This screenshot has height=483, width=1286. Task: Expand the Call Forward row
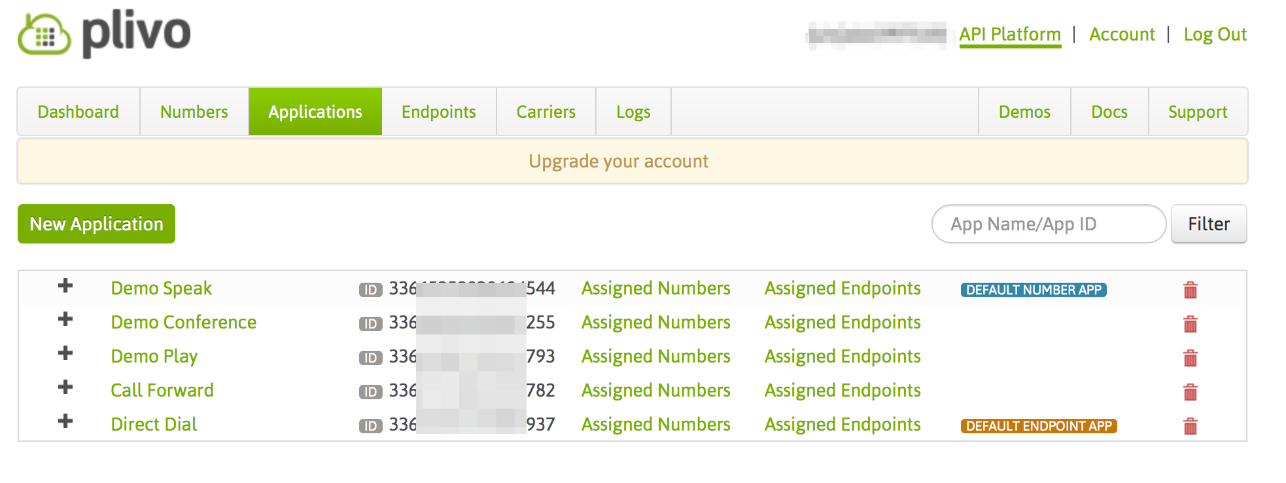[x=65, y=387]
